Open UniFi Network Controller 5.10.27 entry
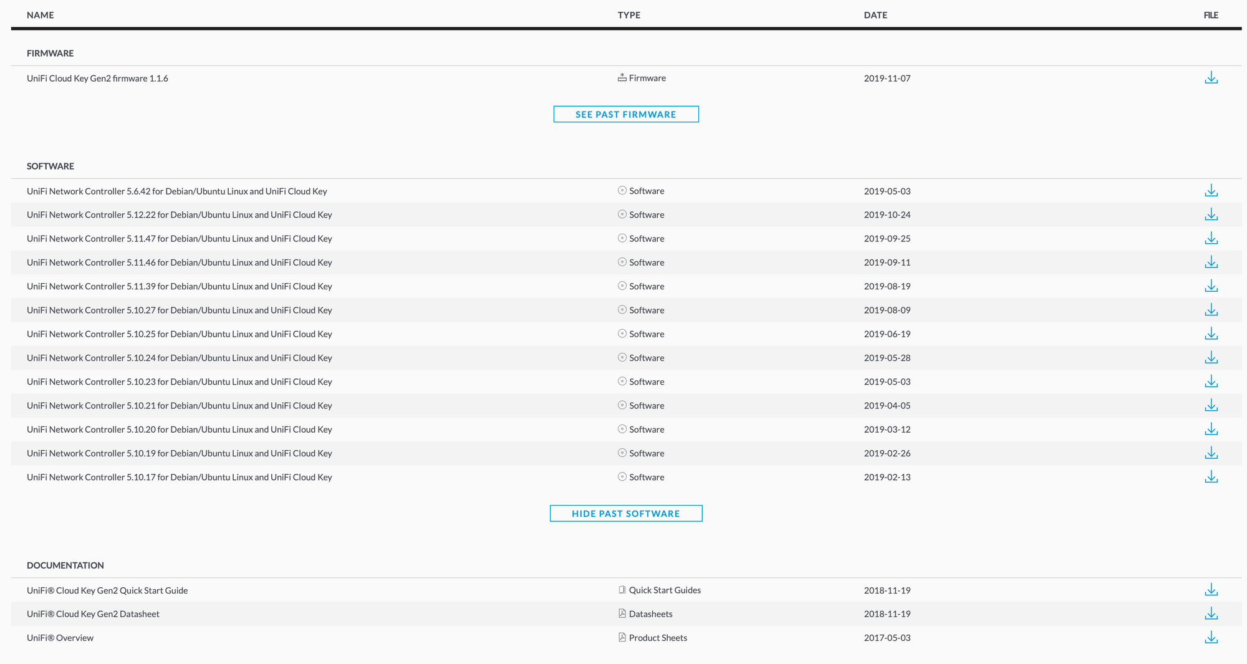1247x664 pixels. tap(179, 310)
